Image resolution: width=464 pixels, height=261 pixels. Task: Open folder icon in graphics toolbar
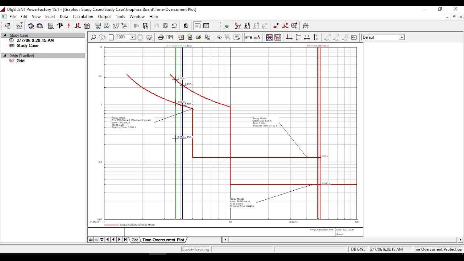coord(199,37)
